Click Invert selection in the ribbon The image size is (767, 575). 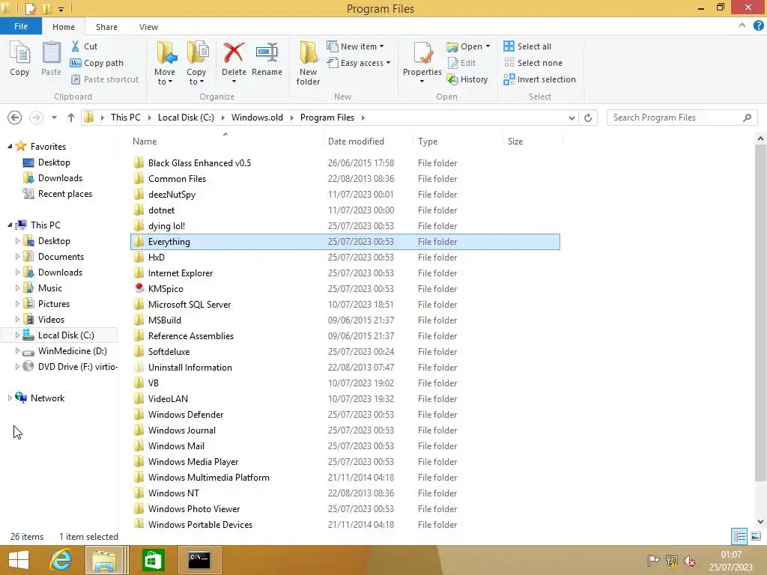coord(539,79)
